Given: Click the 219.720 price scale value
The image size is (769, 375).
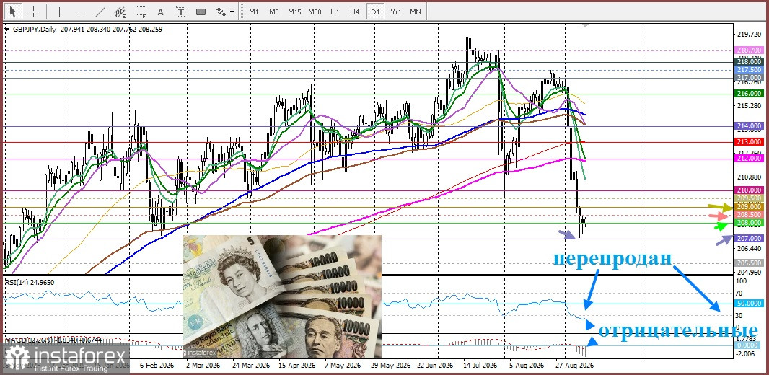Looking at the screenshot, I should pyautogui.click(x=749, y=35).
